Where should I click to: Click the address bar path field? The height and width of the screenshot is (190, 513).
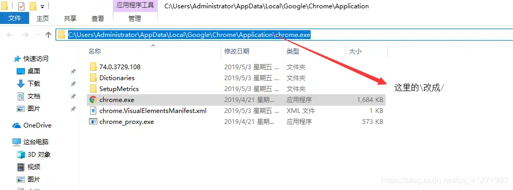pyautogui.click(x=284, y=35)
